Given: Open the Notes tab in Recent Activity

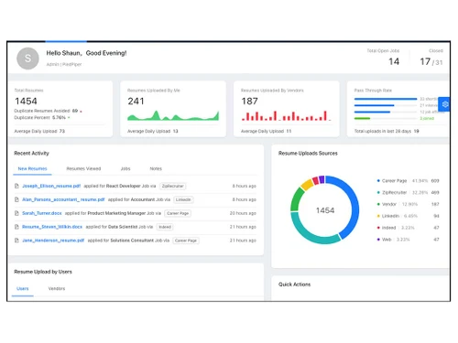Looking at the screenshot, I should (156, 168).
